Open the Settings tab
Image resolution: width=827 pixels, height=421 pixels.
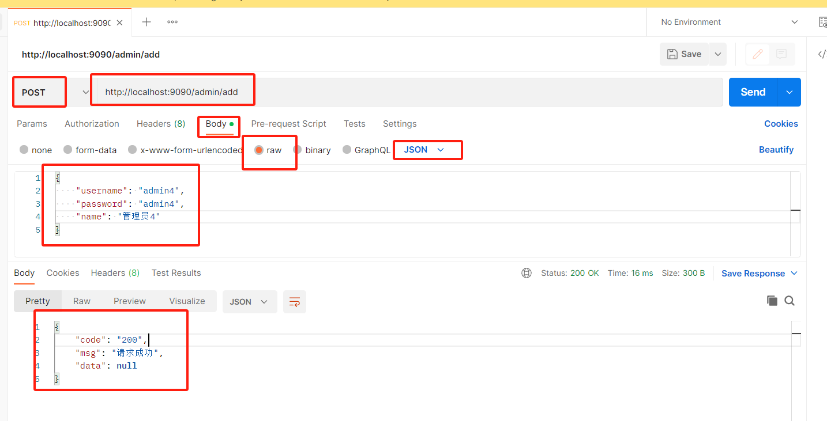(400, 124)
